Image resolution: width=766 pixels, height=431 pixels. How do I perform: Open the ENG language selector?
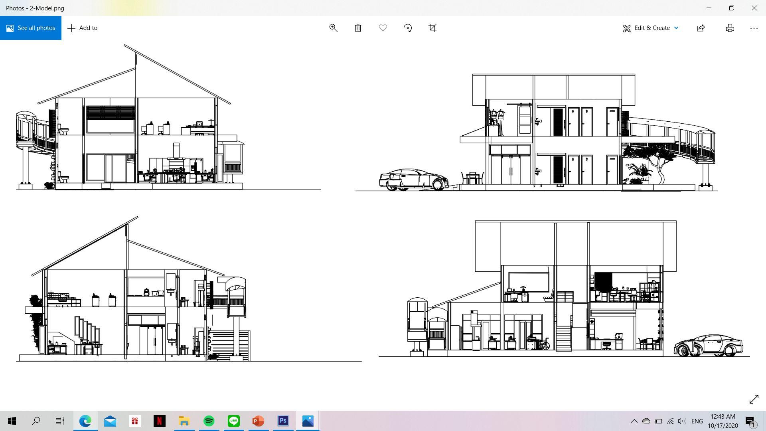pyautogui.click(x=697, y=421)
